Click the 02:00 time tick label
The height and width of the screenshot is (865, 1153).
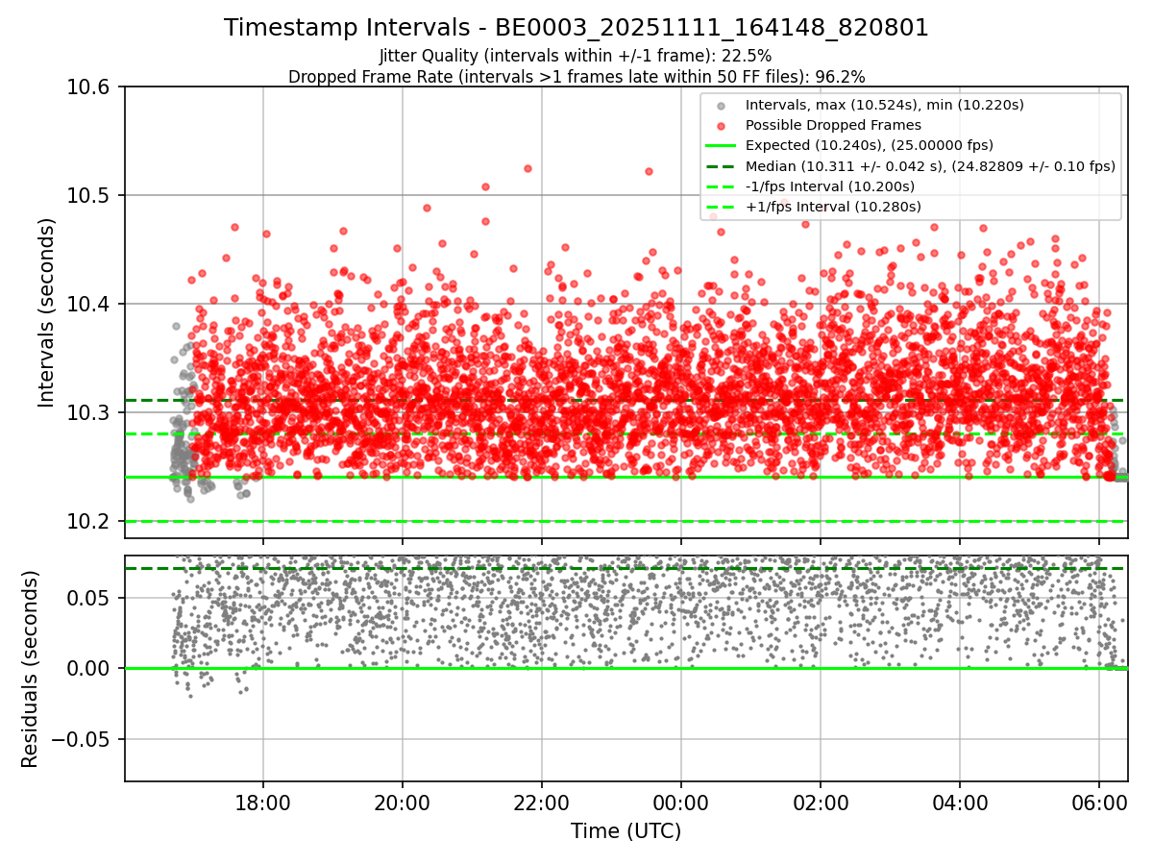(x=821, y=802)
